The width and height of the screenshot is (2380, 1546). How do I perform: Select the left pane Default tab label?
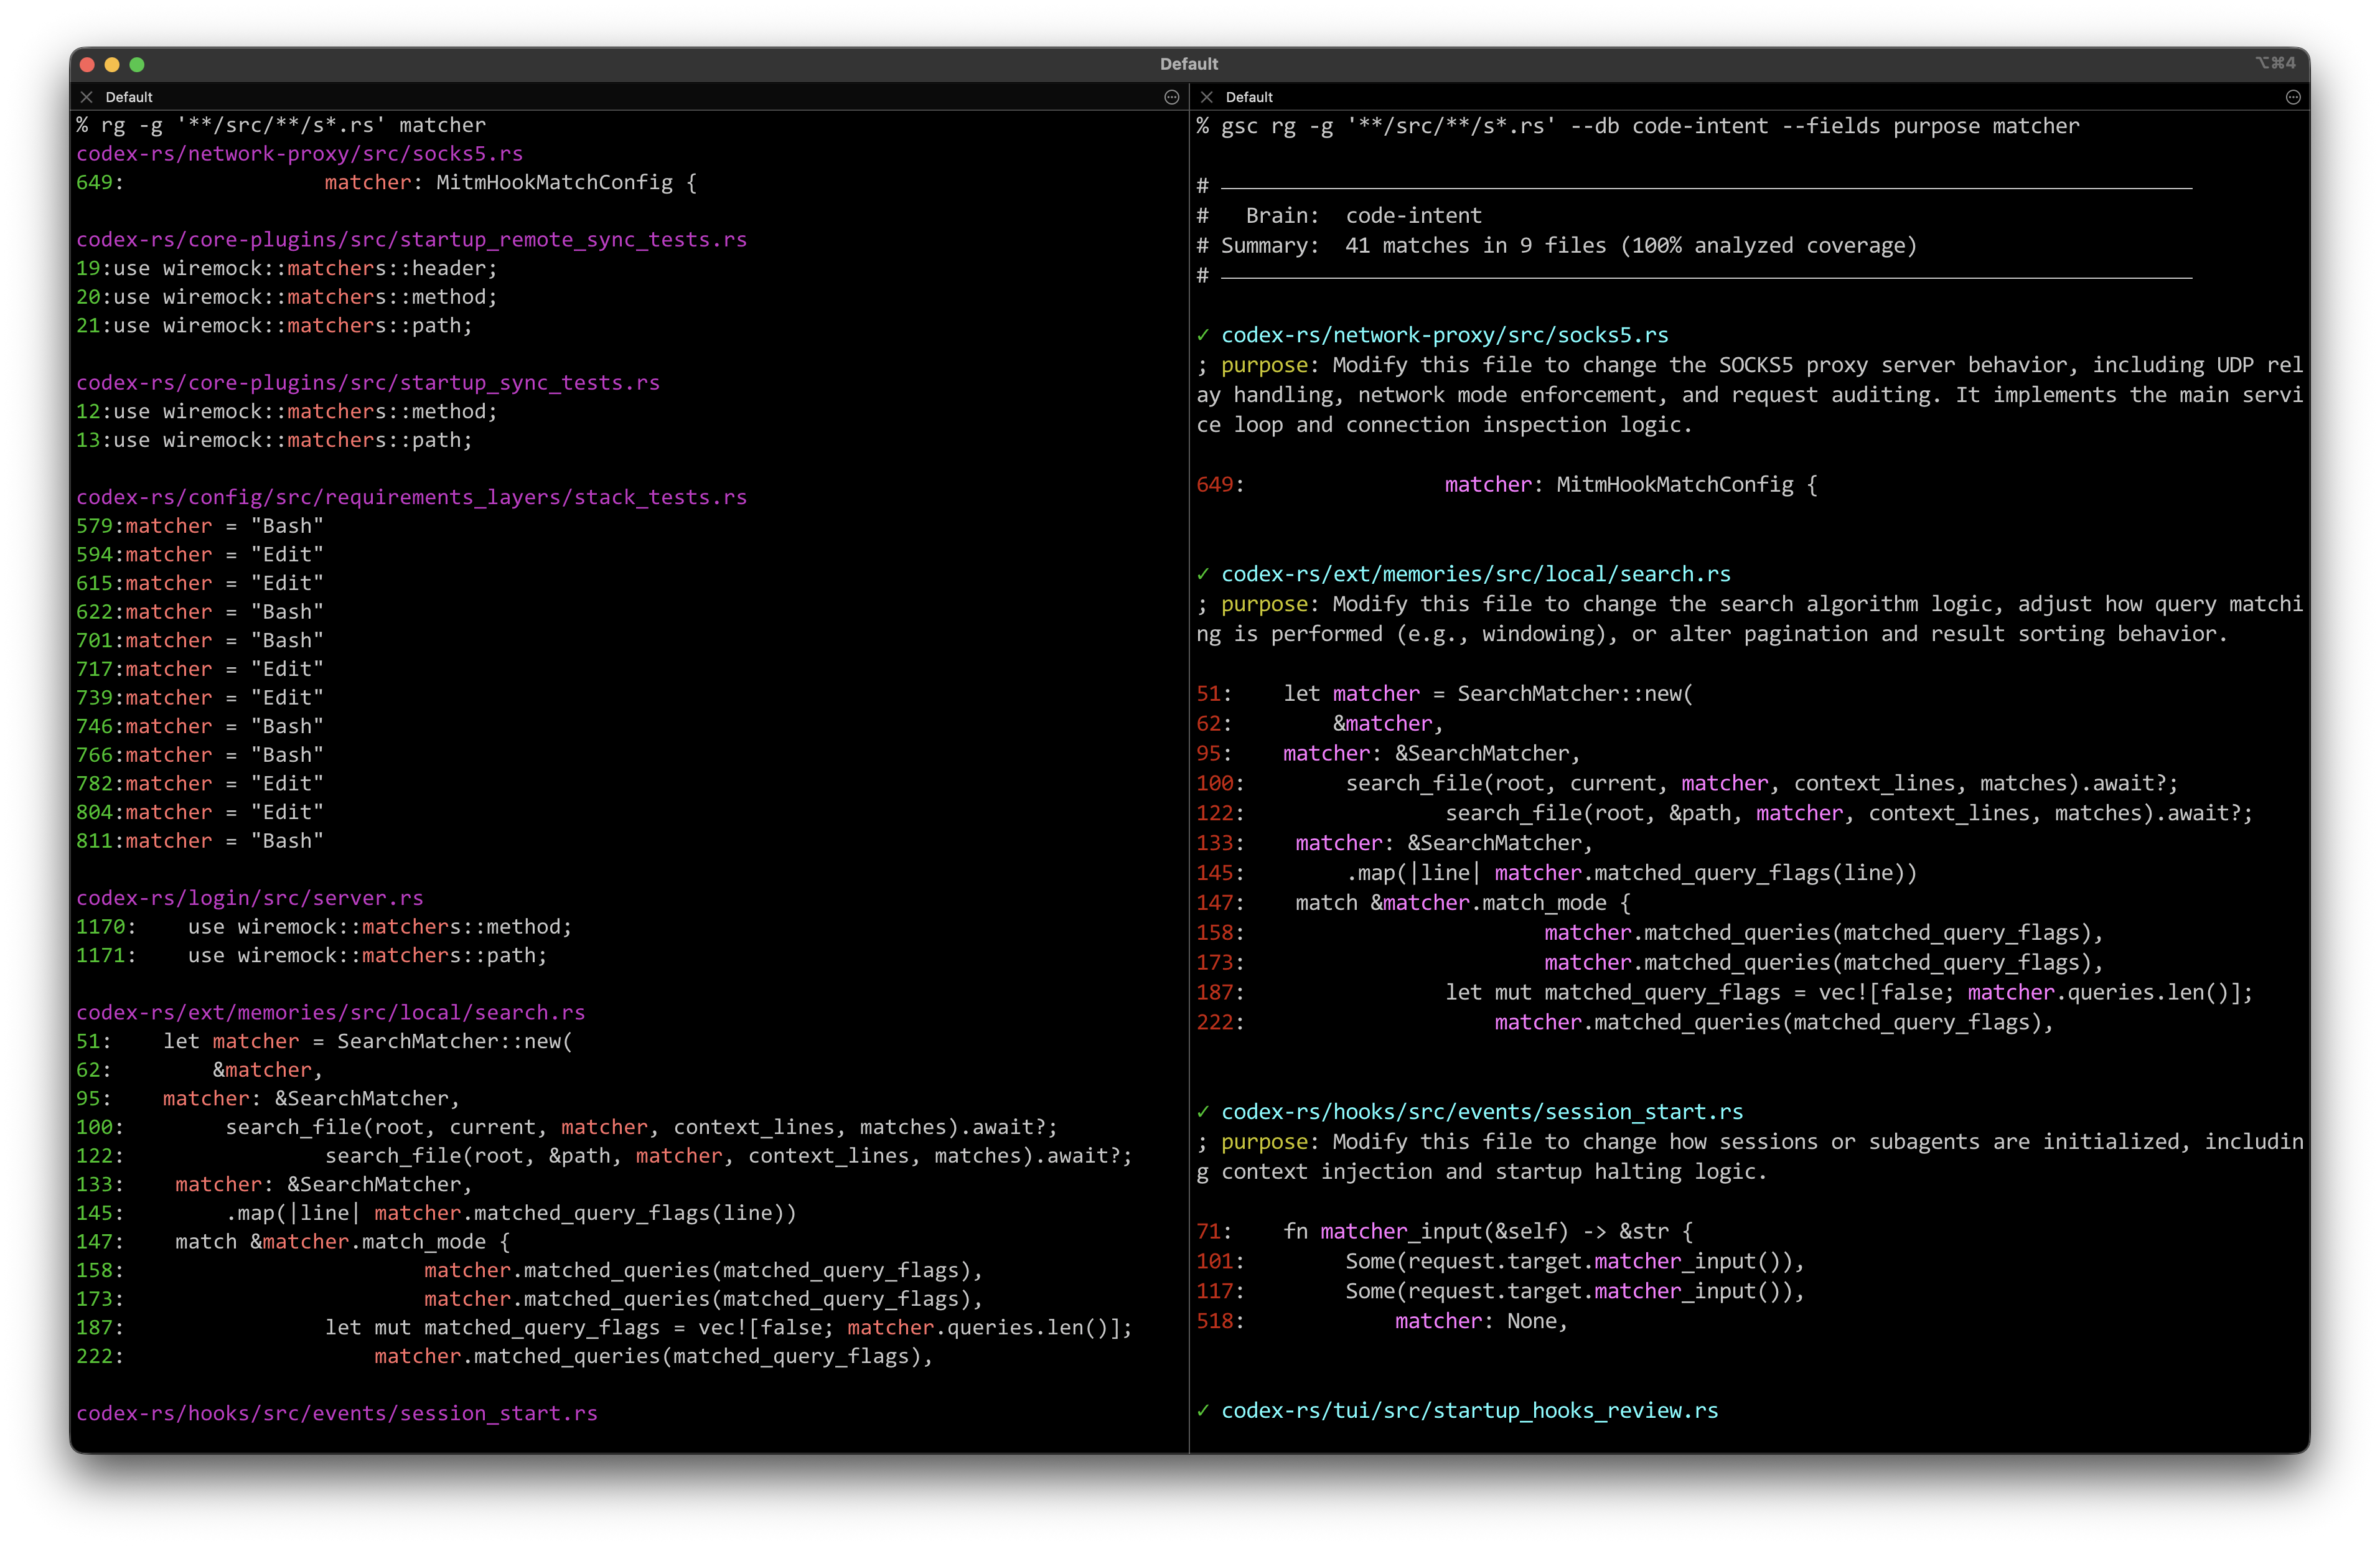[129, 97]
